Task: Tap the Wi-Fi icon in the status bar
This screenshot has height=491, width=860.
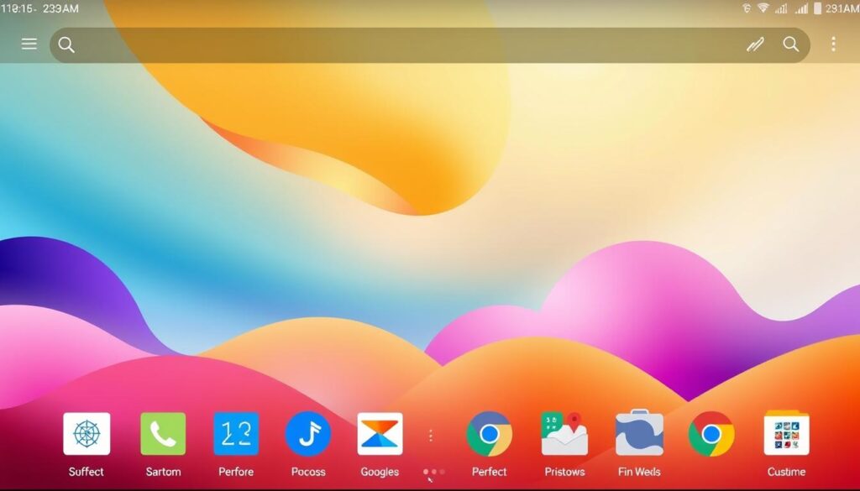Action: [x=763, y=8]
